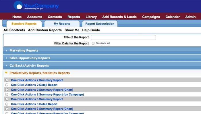Open the Campaigns menu item

[151, 17]
